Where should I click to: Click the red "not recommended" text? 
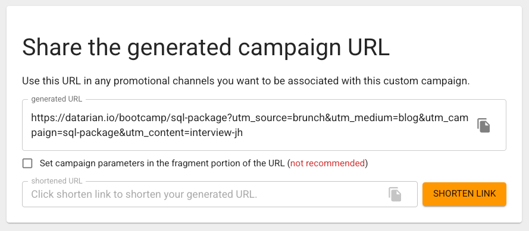pyautogui.click(x=328, y=164)
